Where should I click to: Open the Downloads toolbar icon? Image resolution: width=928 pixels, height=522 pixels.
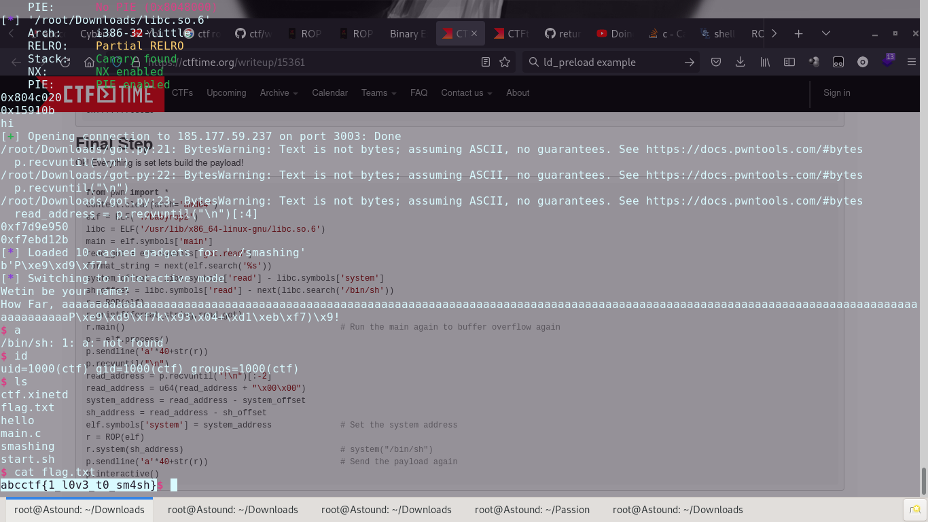pos(740,62)
